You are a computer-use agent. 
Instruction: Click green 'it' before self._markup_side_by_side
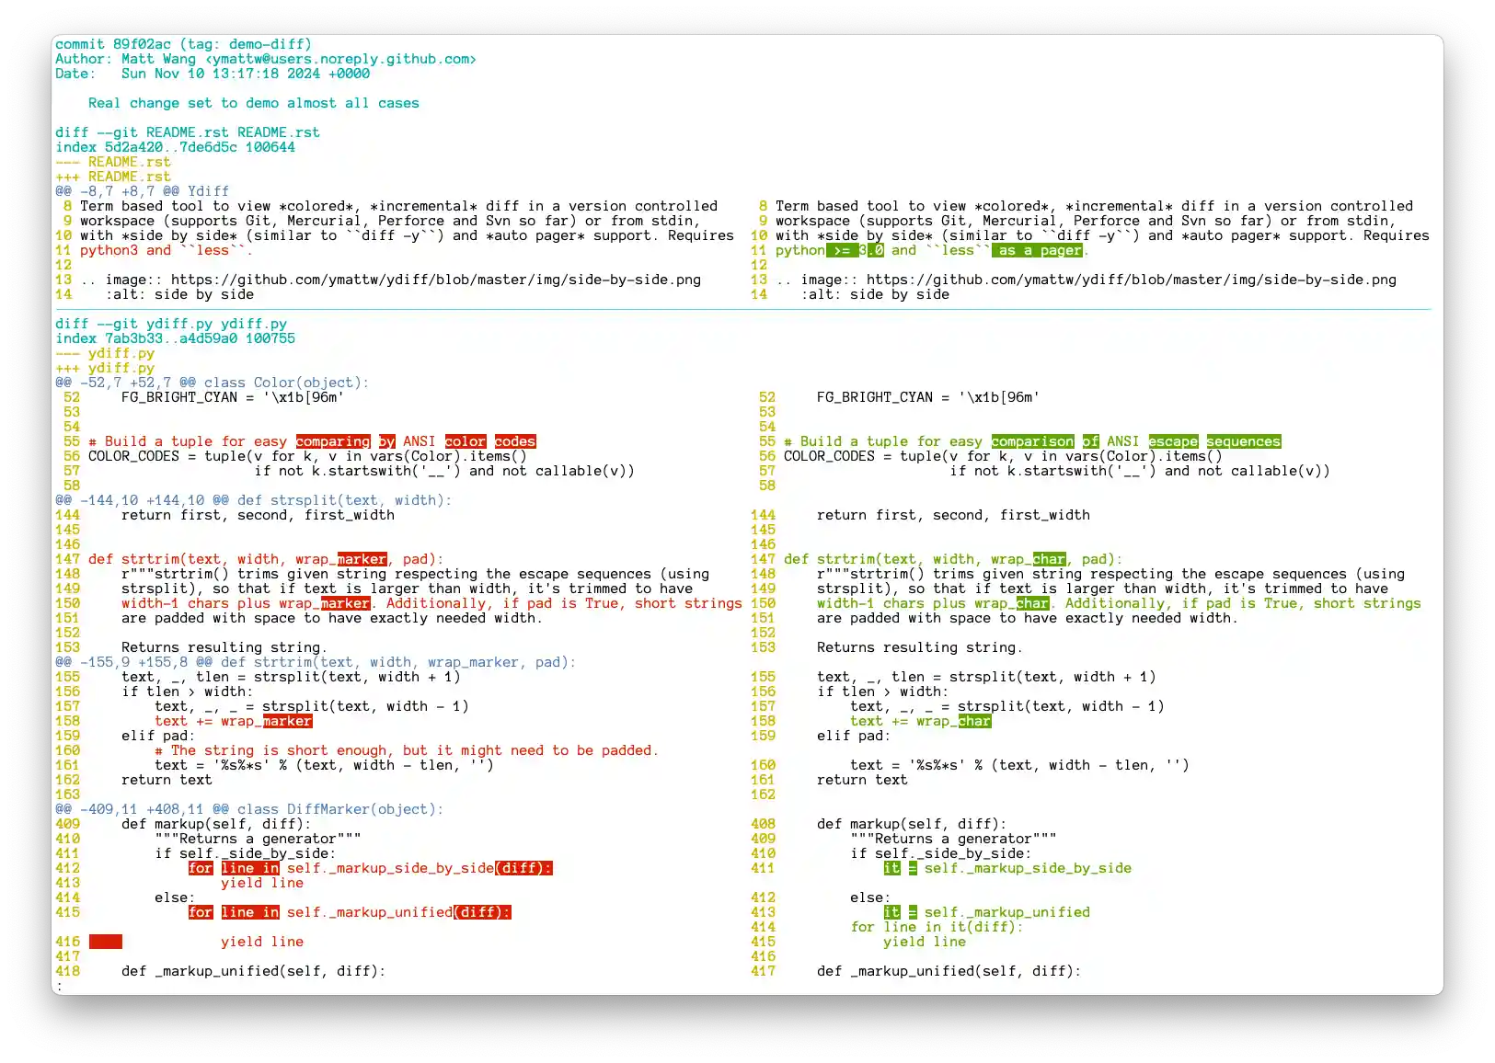(891, 868)
